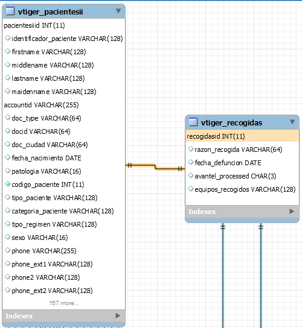Expand Indexes section of vtiger_recogidas
Viewport: 302px width, 328px height.
[x=292, y=211]
